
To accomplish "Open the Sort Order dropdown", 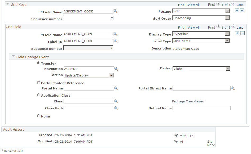I will [227, 18].
